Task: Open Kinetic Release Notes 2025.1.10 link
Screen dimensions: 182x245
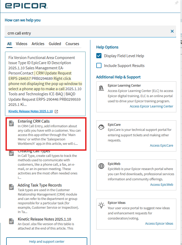Action: [x=30, y=111]
